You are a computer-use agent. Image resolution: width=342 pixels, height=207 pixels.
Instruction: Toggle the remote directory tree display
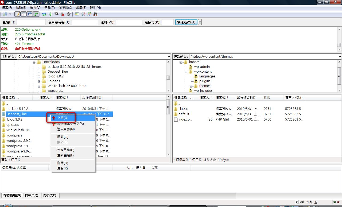(30, 14)
